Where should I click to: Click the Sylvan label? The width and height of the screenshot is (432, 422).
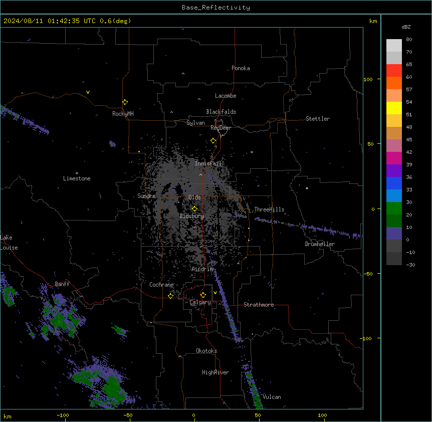(195, 123)
